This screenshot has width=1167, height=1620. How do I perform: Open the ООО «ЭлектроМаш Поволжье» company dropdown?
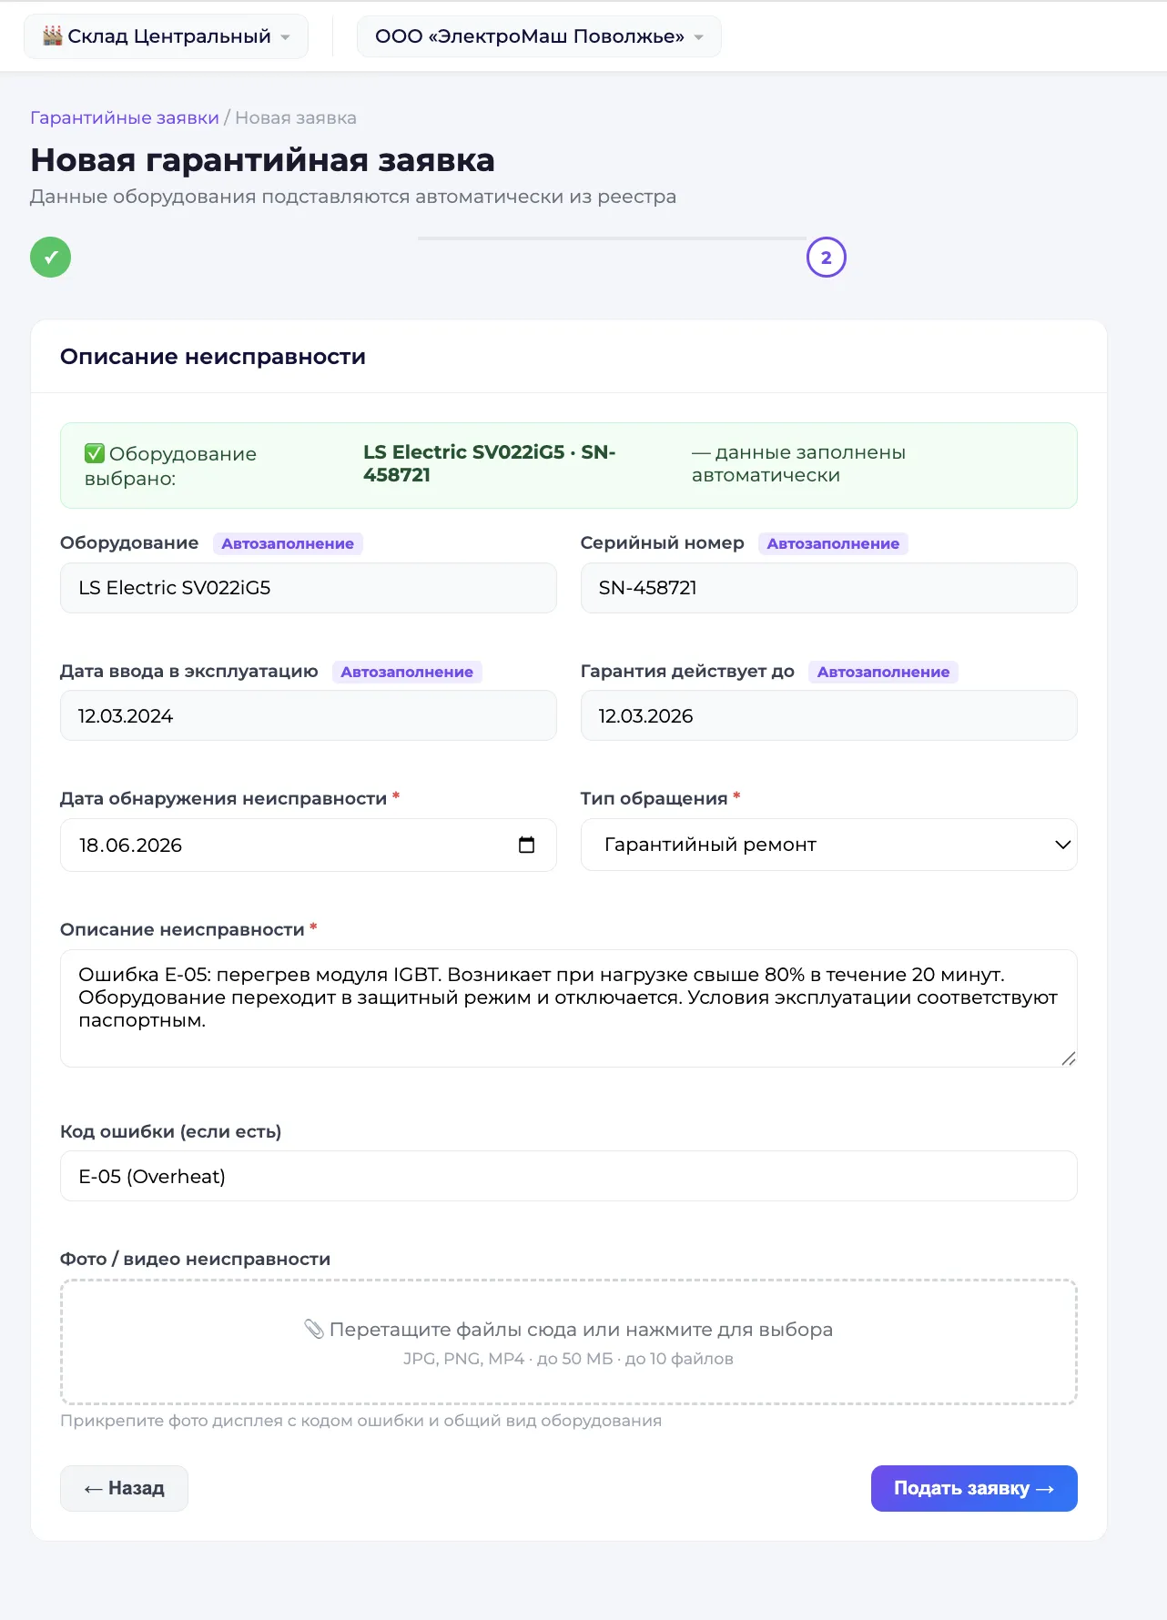(539, 36)
